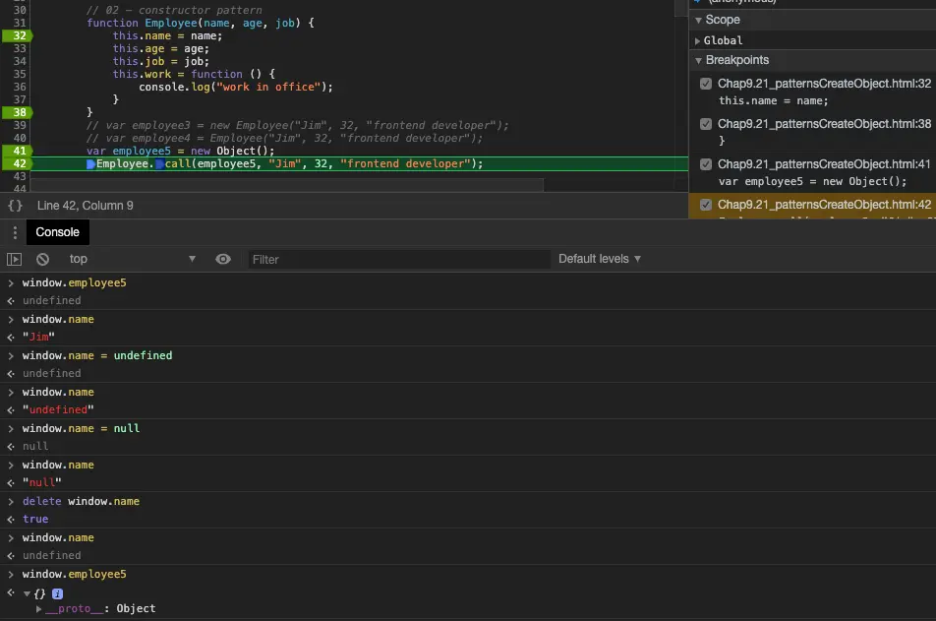936x621 pixels.
Task: Uncheck breakpoint Chap9.21_patternsCreateObject.html:32
Action: [x=706, y=84]
